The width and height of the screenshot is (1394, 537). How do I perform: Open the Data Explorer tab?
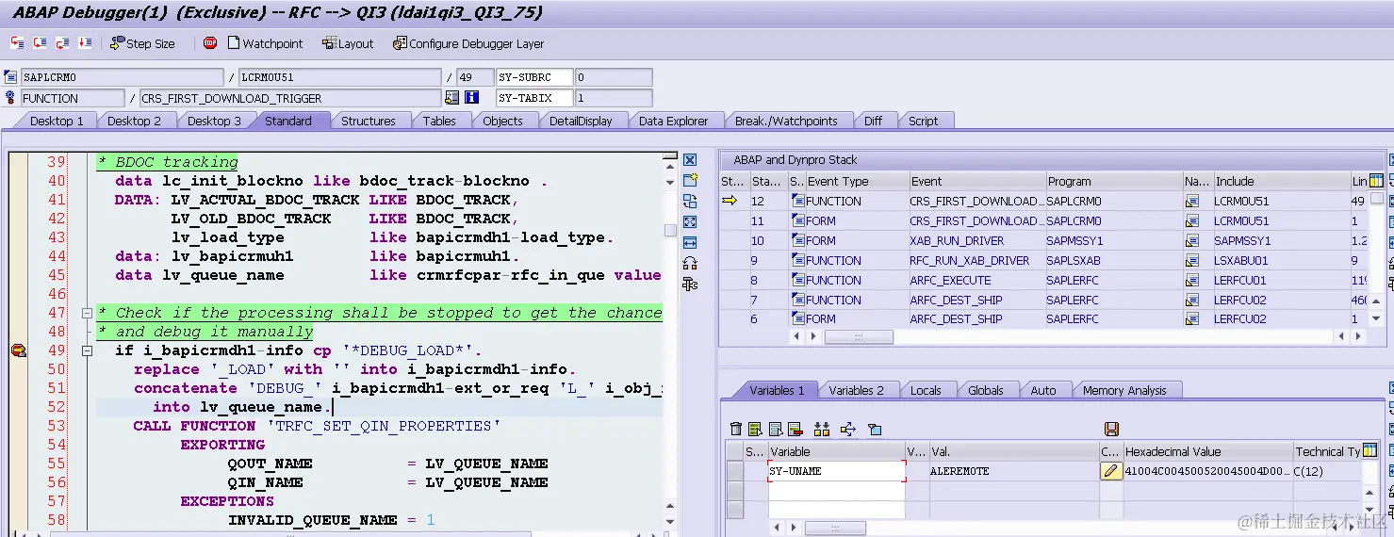coord(673,121)
